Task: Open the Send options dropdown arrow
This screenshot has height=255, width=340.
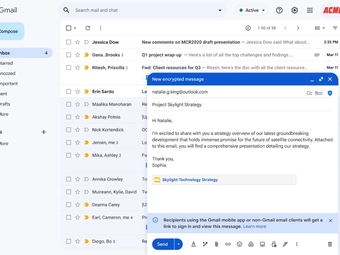Action: pyautogui.click(x=178, y=244)
